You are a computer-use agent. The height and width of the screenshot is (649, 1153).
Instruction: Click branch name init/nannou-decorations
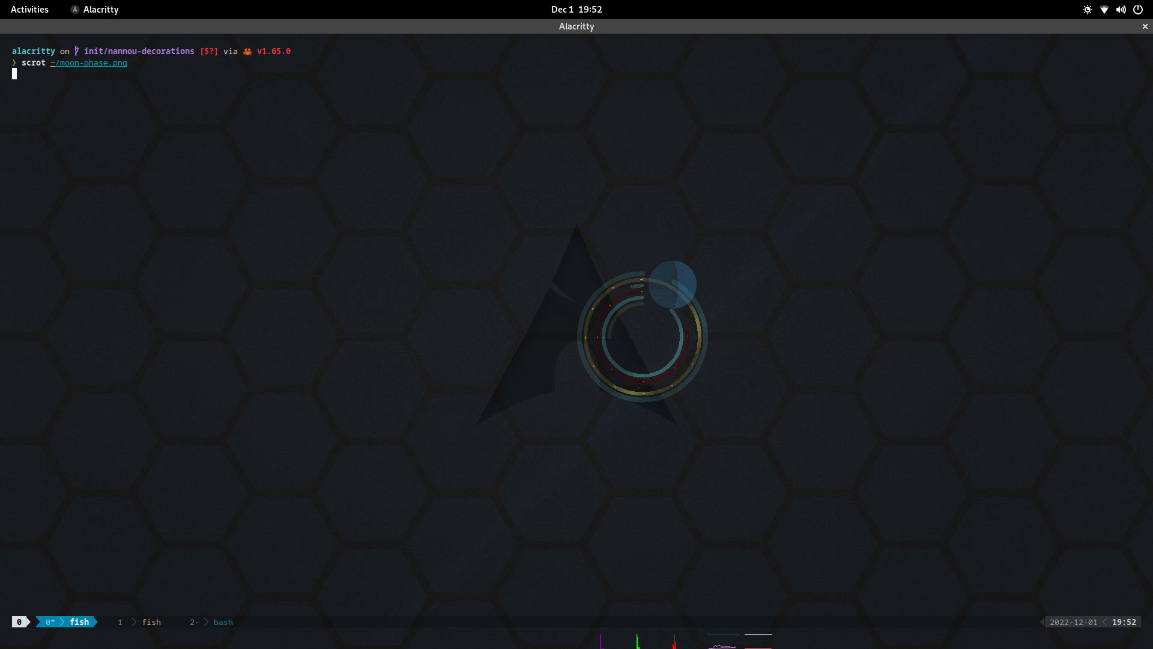pyautogui.click(x=139, y=51)
